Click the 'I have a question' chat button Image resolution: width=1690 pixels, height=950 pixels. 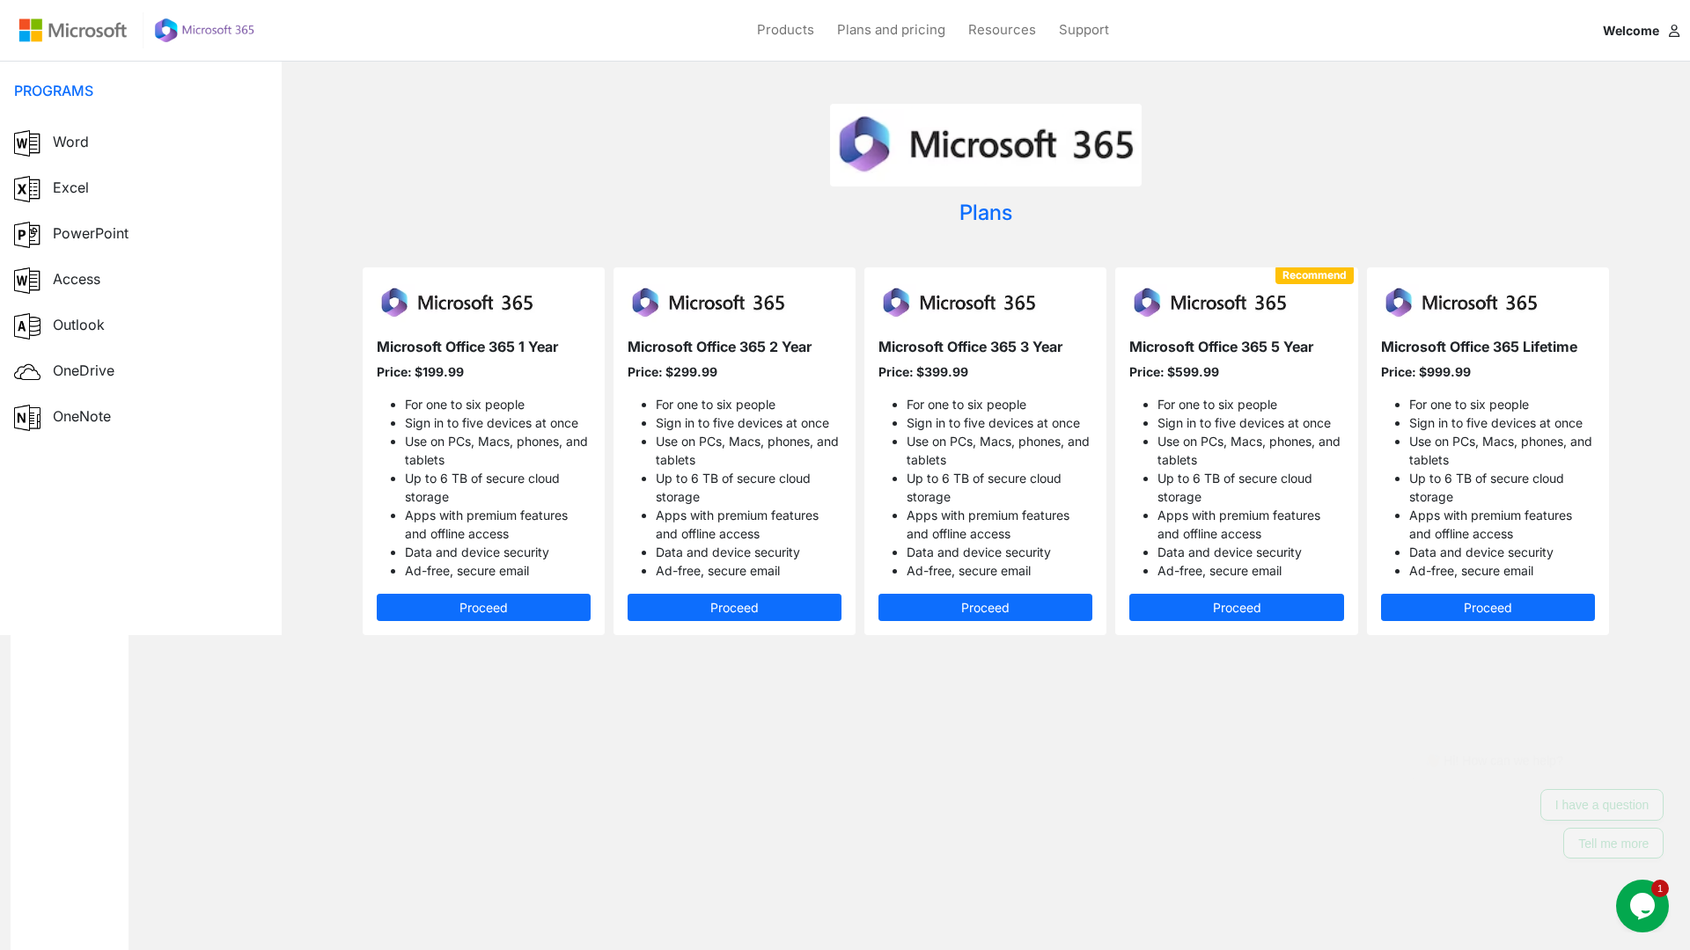(1602, 805)
